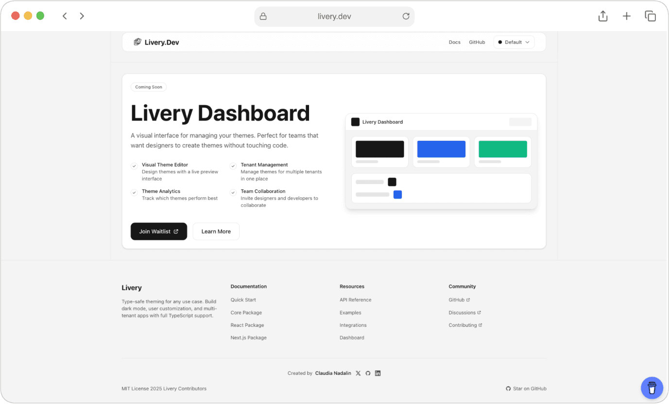Screen dimensions: 669x404
Task: Click the GitHub icon beside Star on GitHub
Action: pyautogui.click(x=507, y=388)
